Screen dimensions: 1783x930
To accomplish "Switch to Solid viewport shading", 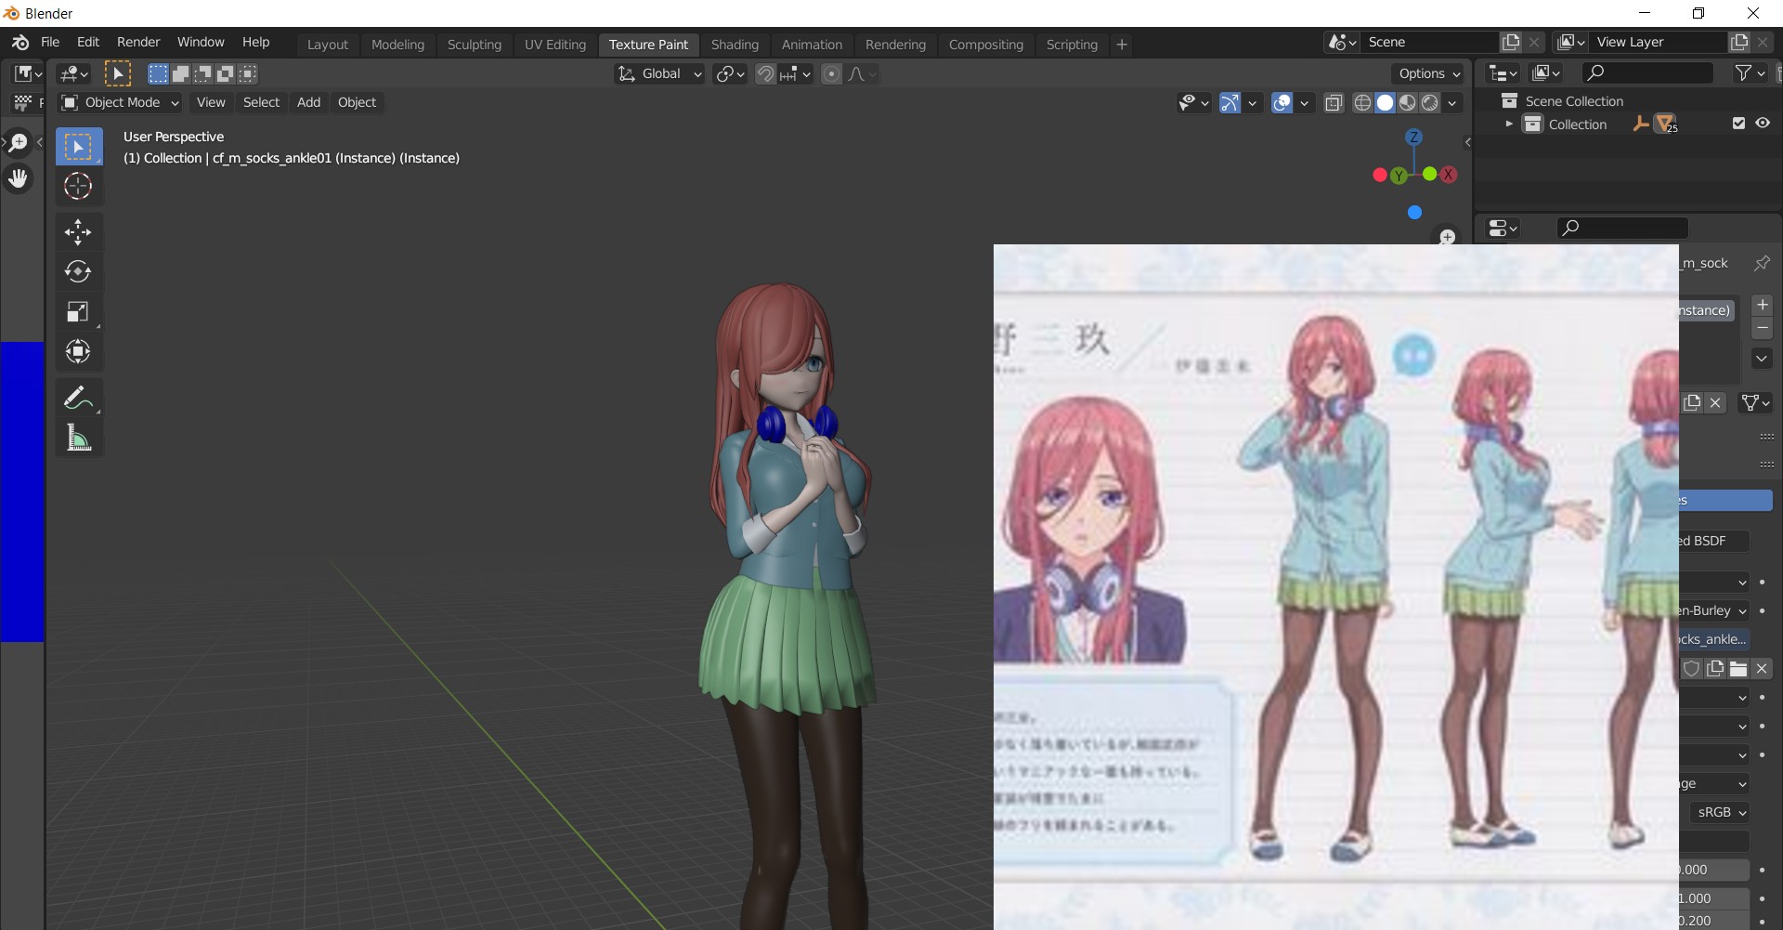I will tap(1385, 103).
